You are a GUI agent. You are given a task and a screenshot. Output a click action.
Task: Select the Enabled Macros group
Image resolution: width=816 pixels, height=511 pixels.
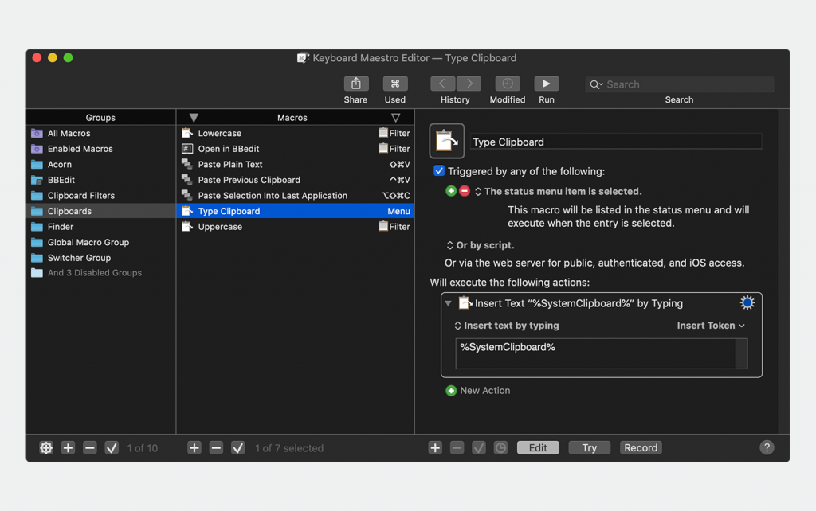pos(101,149)
